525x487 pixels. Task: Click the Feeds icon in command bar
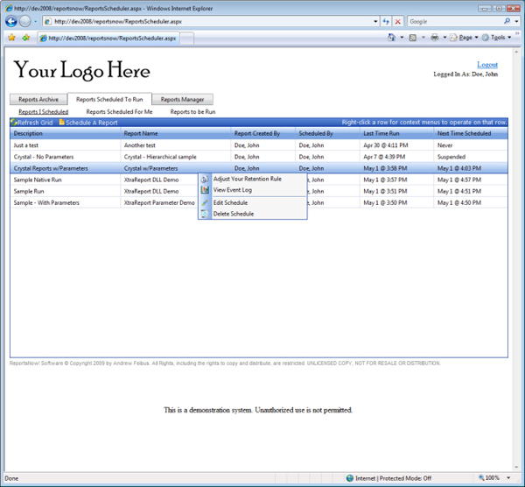(413, 38)
